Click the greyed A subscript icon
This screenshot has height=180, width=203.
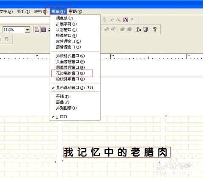pyautogui.click(x=118, y=20)
